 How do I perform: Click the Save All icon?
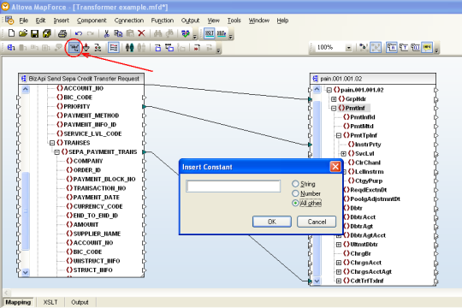point(46,33)
